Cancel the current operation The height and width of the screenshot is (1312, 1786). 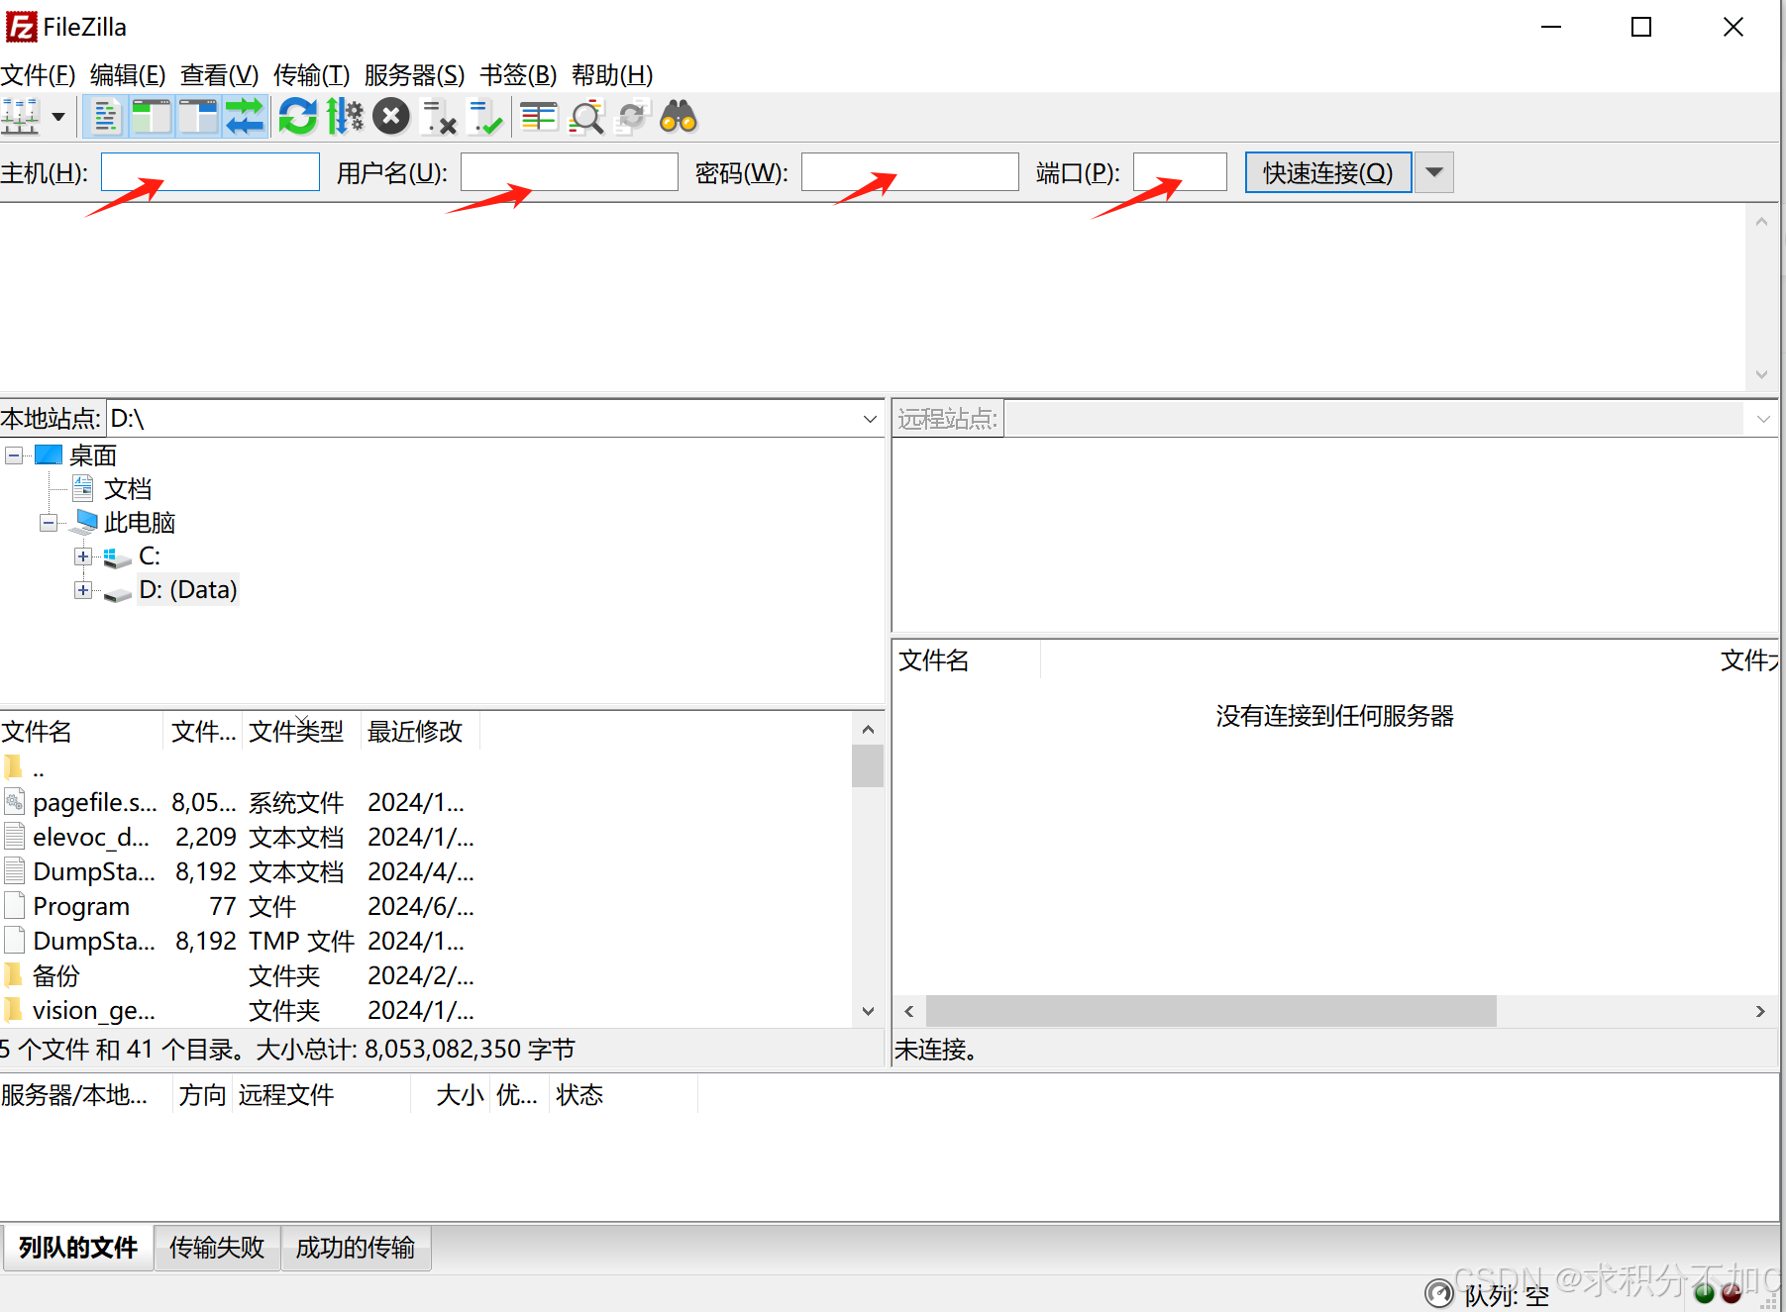[x=391, y=117]
